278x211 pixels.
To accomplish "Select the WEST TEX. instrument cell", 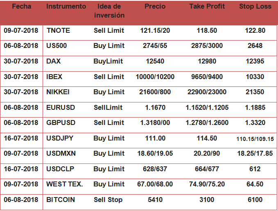I will (x=65, y=184).
